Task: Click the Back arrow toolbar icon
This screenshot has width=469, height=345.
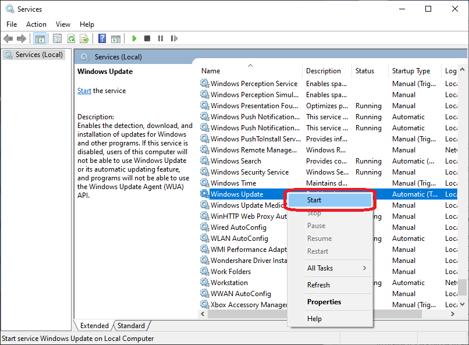Action: click(x=8, y=38)
